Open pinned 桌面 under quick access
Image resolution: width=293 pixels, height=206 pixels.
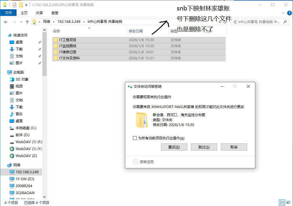19,42
